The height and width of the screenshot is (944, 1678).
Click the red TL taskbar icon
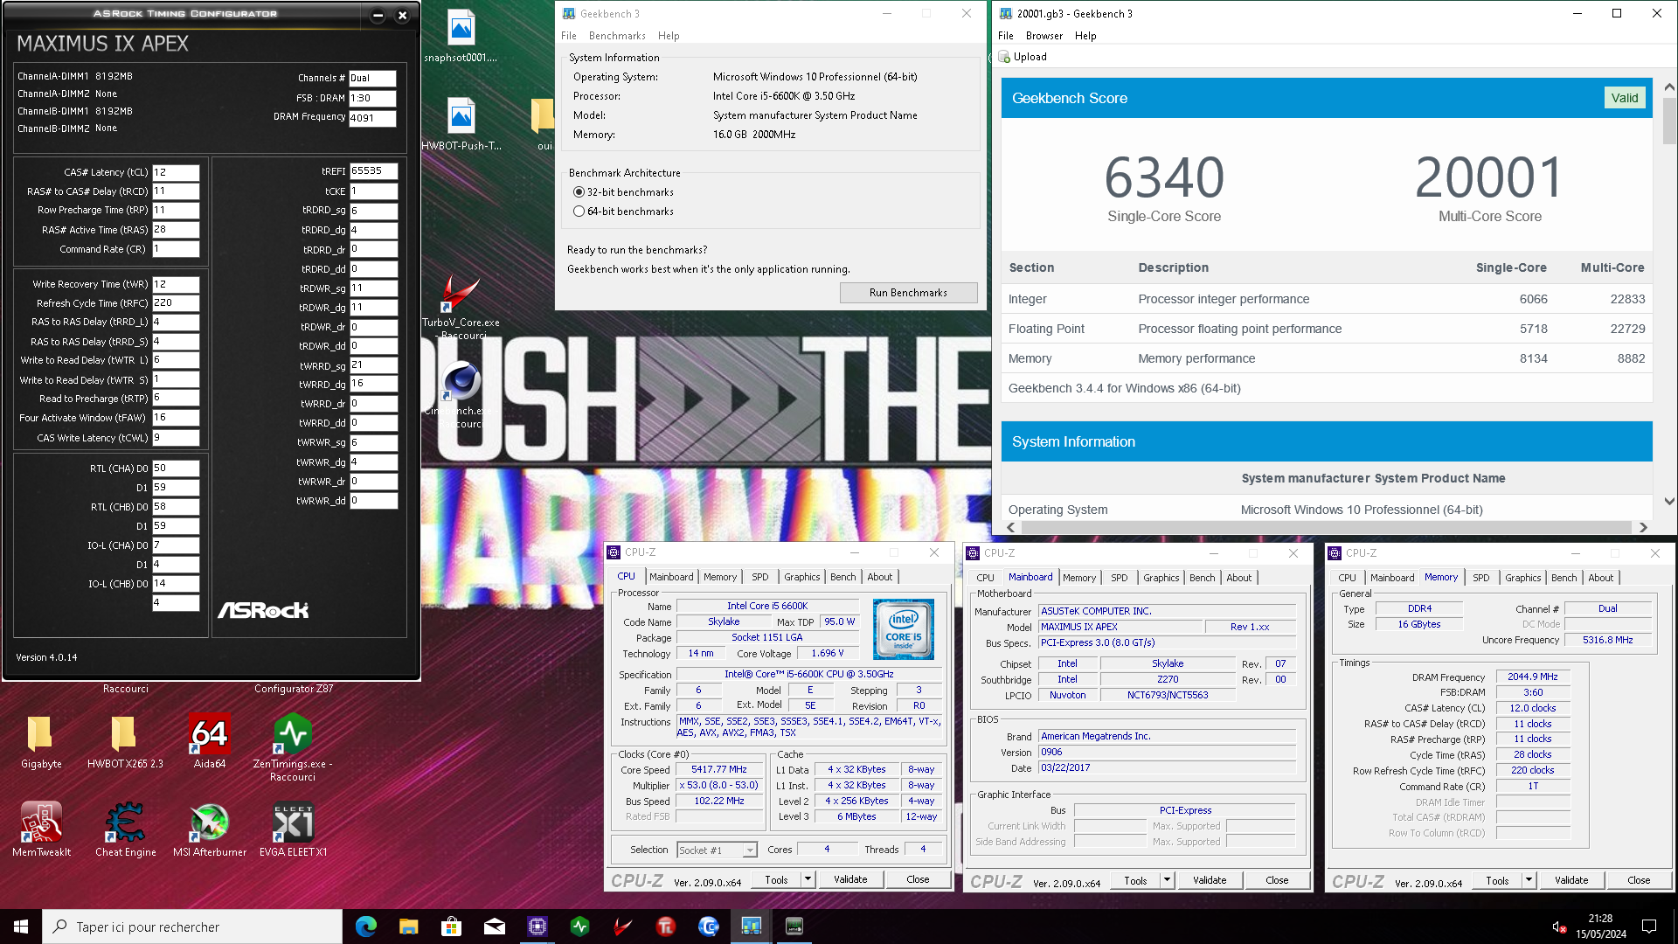pos(665,927)
